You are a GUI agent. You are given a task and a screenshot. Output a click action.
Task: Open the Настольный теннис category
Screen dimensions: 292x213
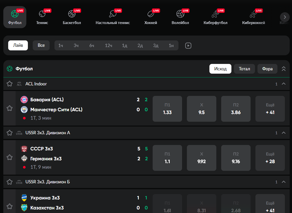click(x=113, y=17)
